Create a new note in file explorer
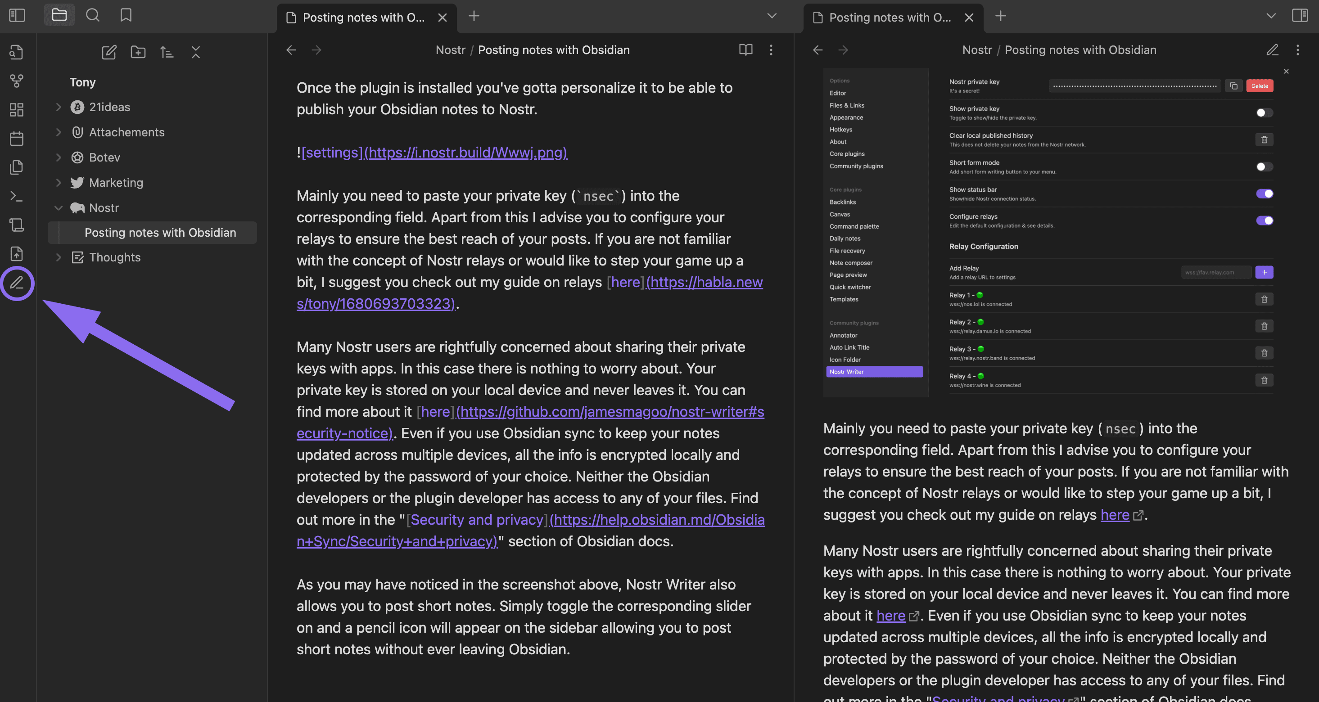The height and width of the screenshot is (702, 1319). pyautogui.click(x=109, y=52)
